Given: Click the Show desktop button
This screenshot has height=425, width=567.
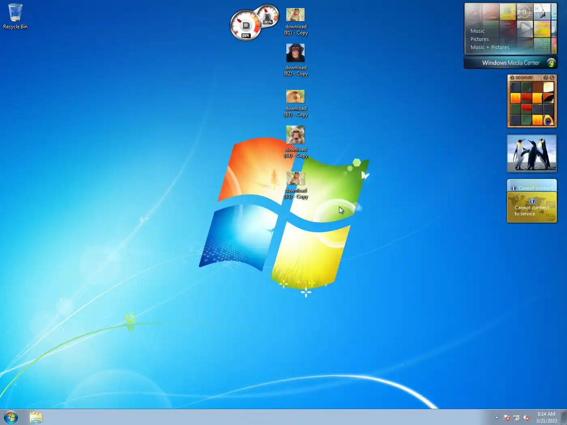Looking at the screenshot, I should click(x=564, y=417).
